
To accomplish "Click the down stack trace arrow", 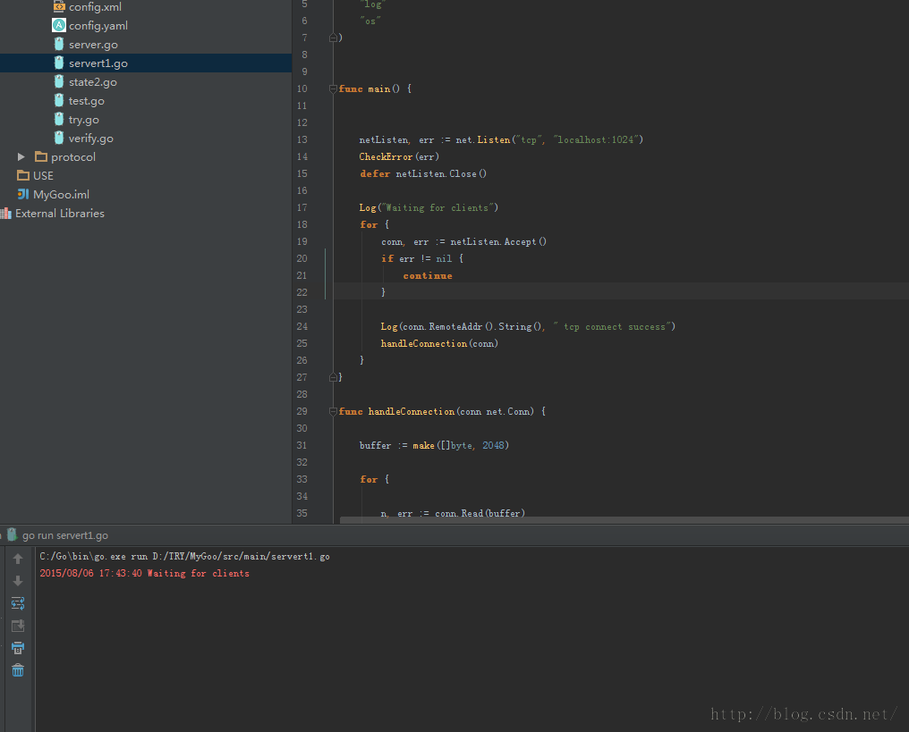I will pos(18,581).
